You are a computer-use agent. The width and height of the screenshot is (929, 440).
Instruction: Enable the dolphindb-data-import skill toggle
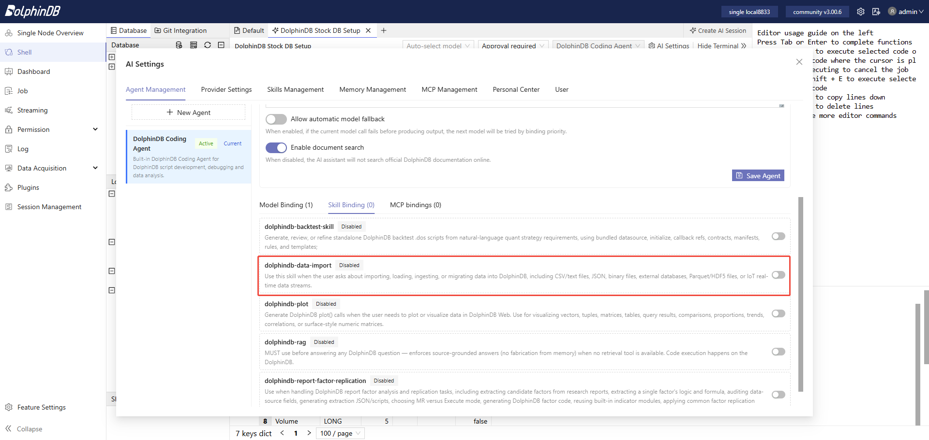779,275
